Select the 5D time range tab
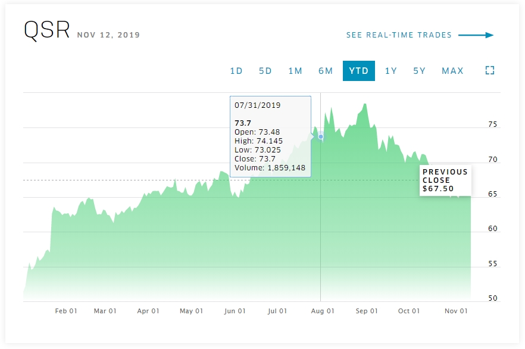 click(265, 71)
